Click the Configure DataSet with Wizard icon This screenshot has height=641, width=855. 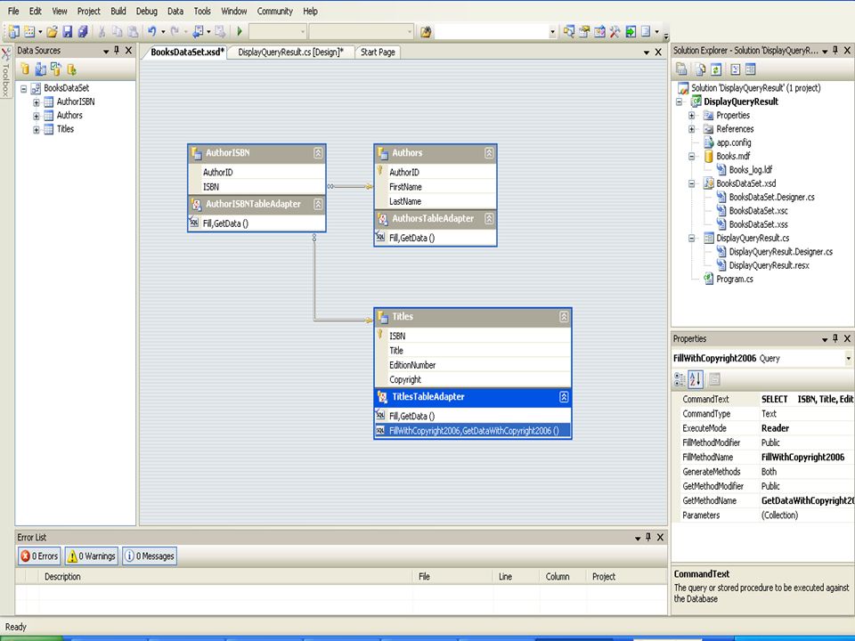[x=55, y=69]
